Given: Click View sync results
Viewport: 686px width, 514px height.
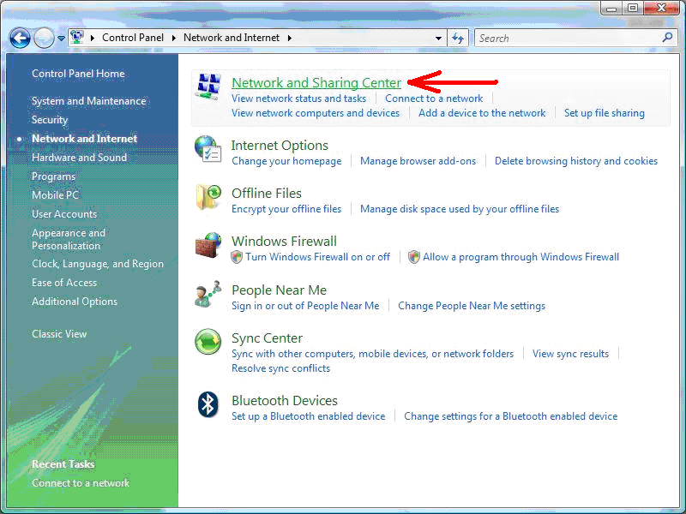Looking at the screenshot, I should point(570,354).
